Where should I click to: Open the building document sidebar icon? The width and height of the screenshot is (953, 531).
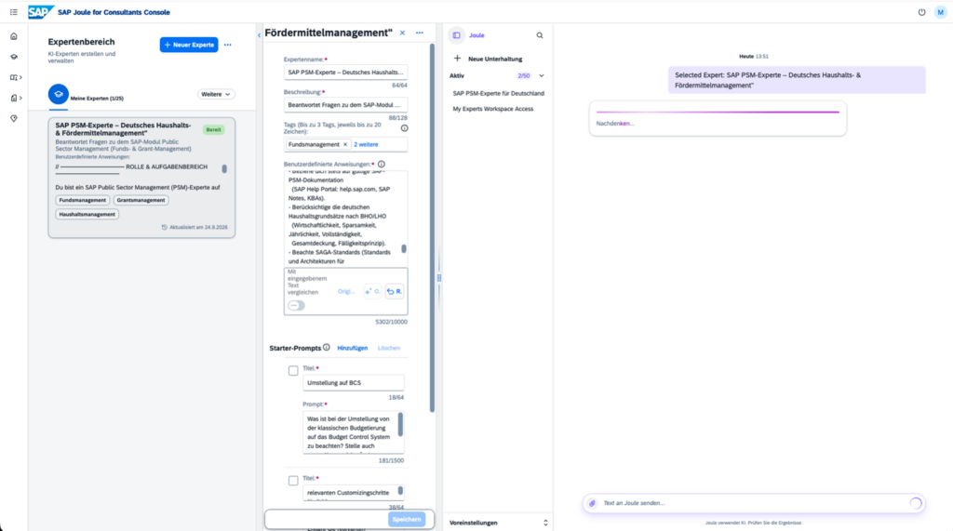[13, 98]
